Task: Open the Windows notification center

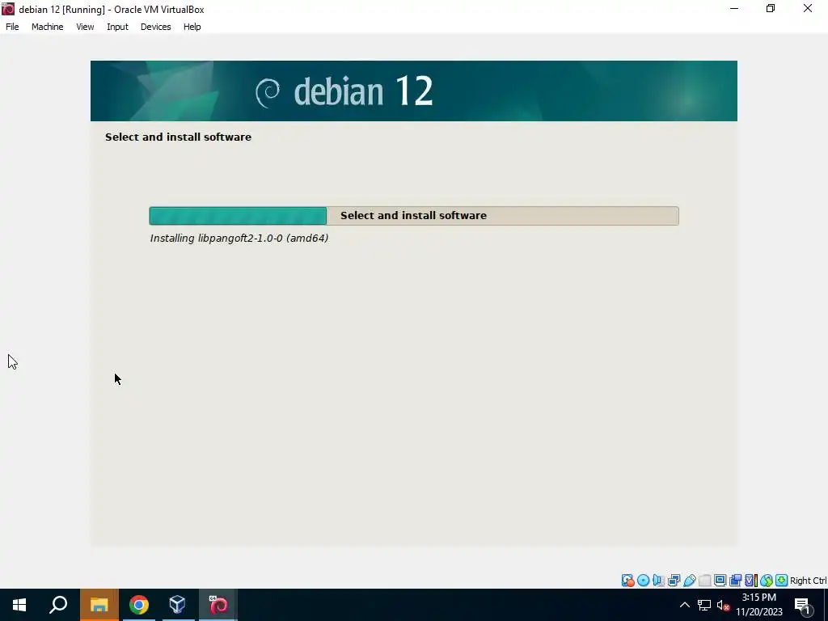Action: [x=803, y=605]
